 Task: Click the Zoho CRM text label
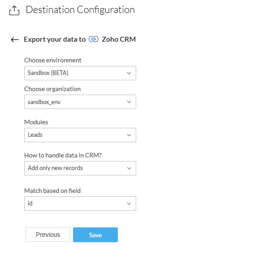point(119,39)
